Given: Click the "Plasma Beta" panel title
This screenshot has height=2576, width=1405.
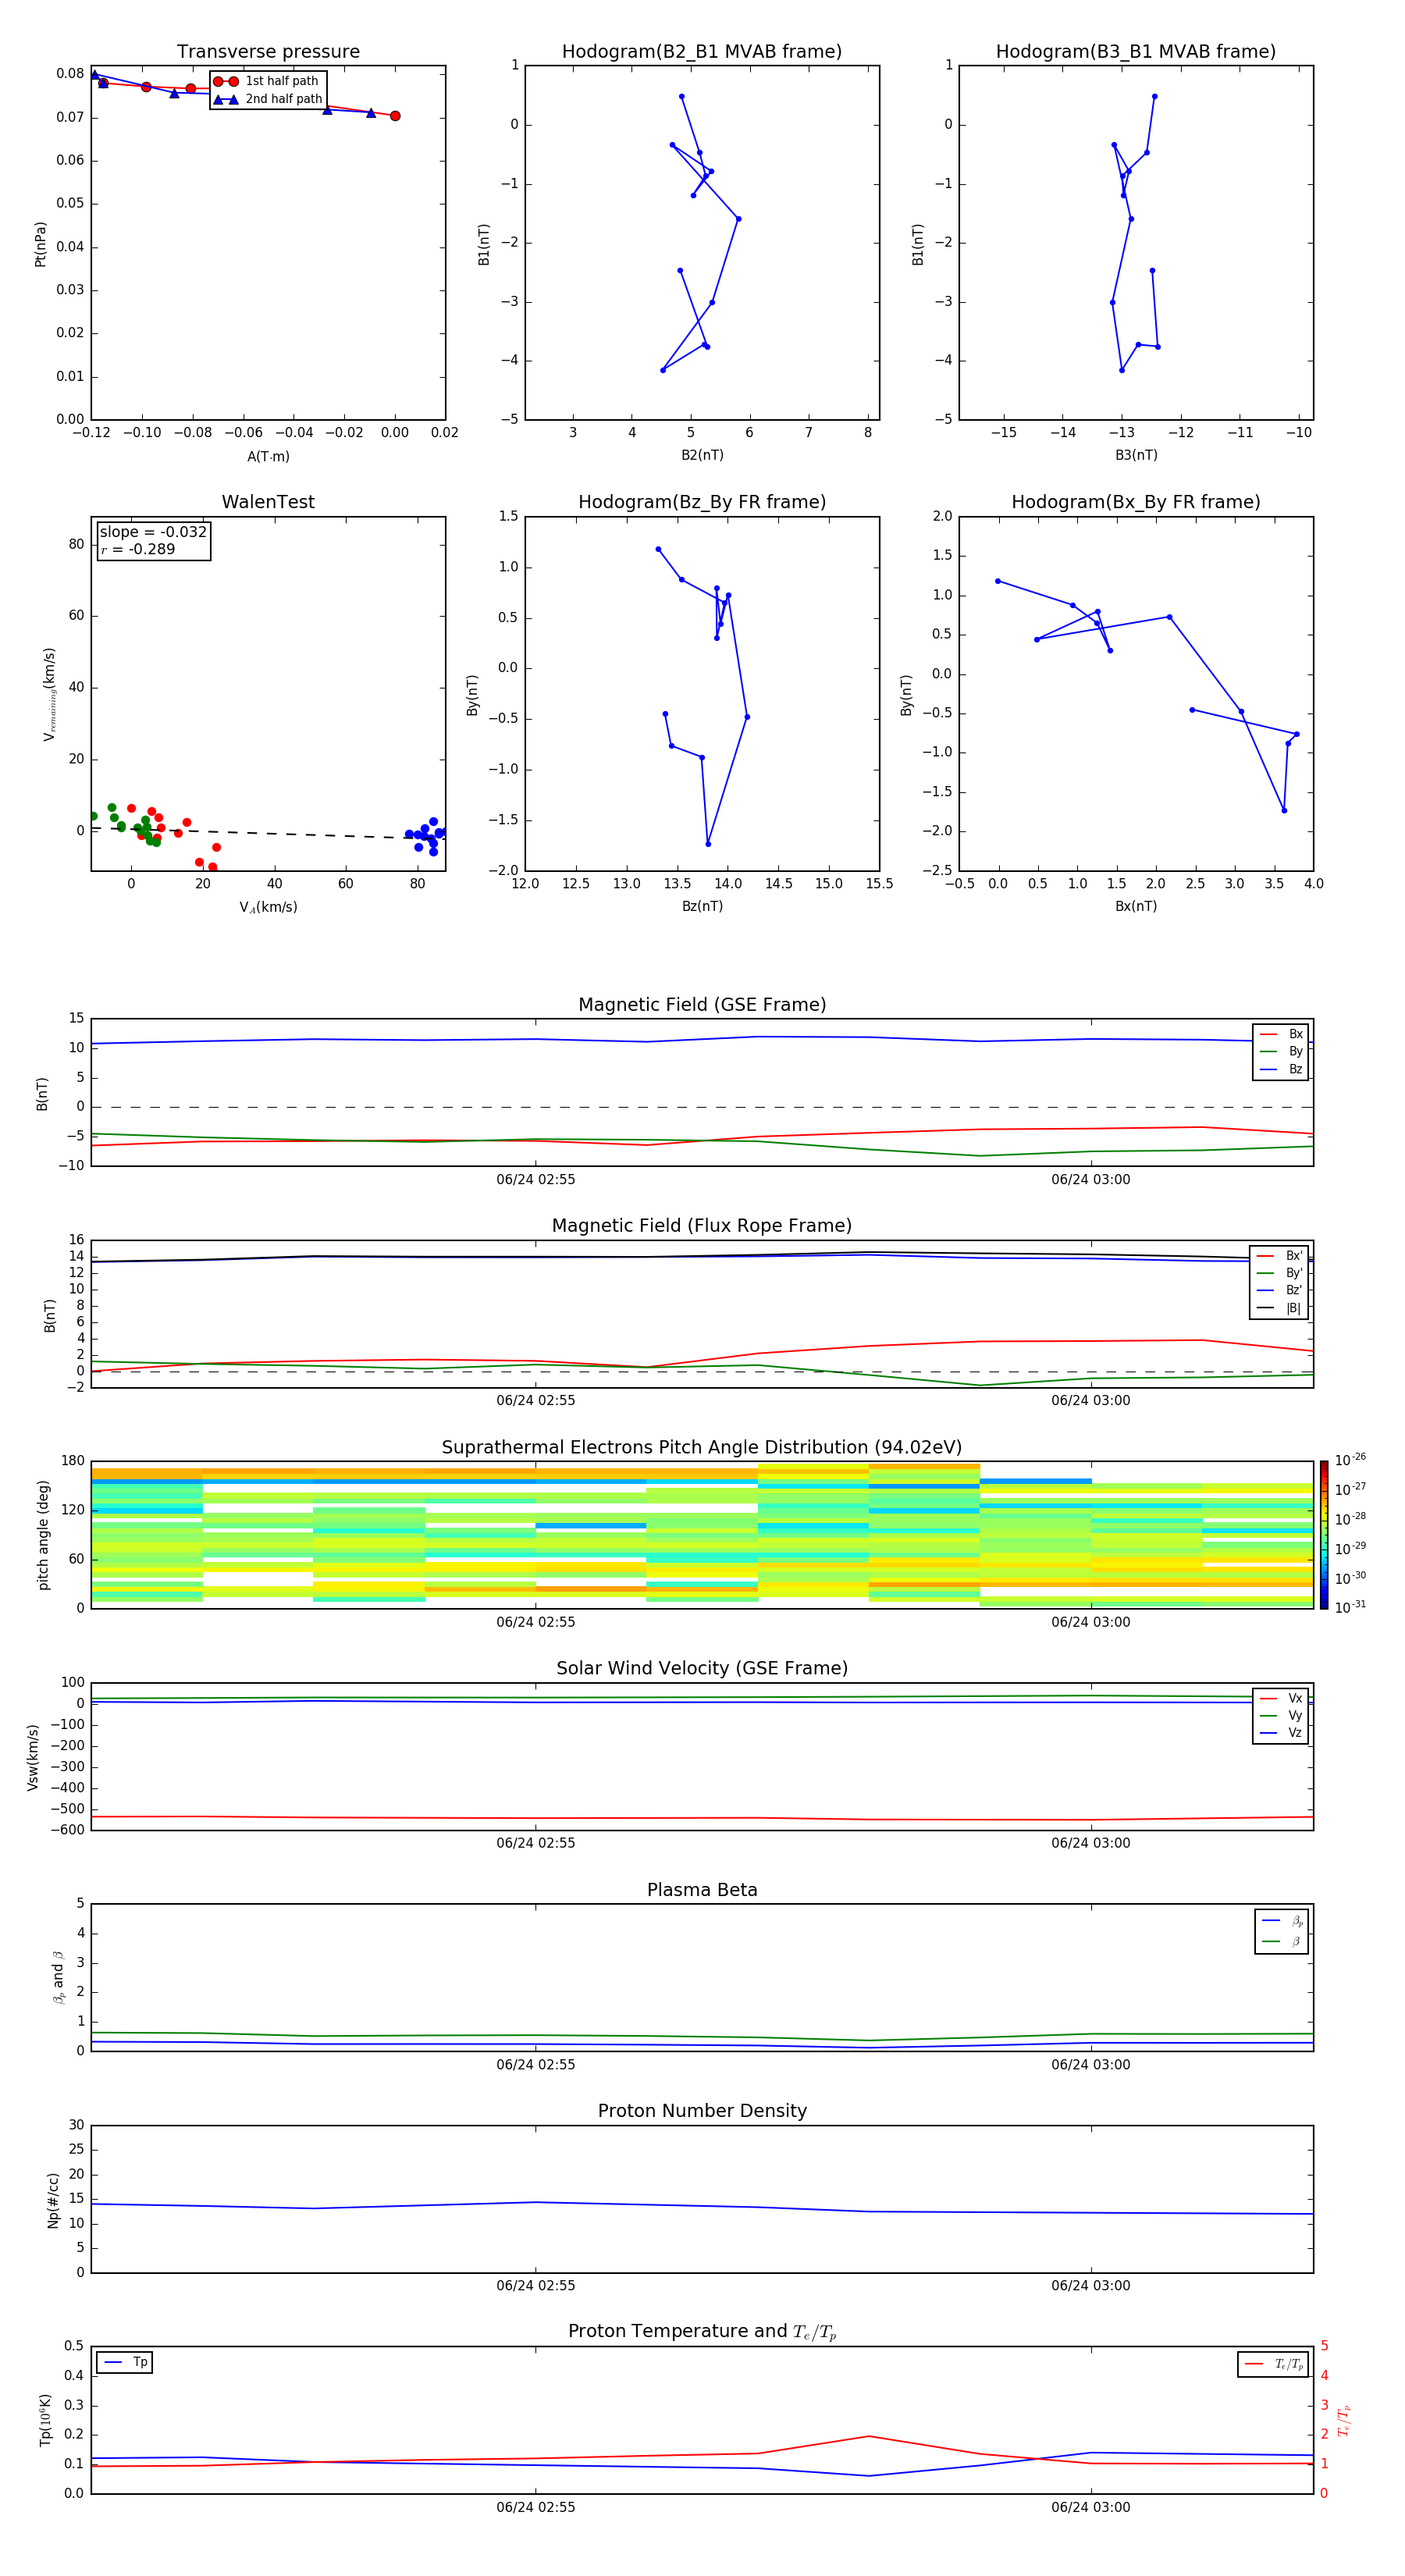Looking at the screenshot, I should click(x=702, y=1891).
